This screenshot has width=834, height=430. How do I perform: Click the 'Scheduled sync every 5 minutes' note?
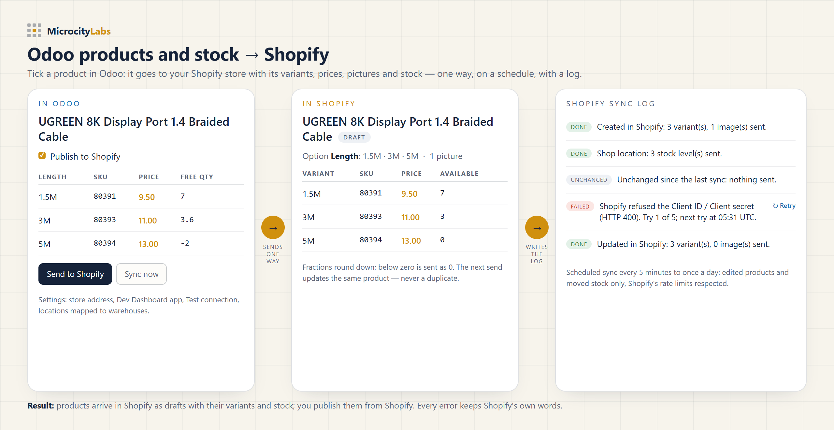677,278
